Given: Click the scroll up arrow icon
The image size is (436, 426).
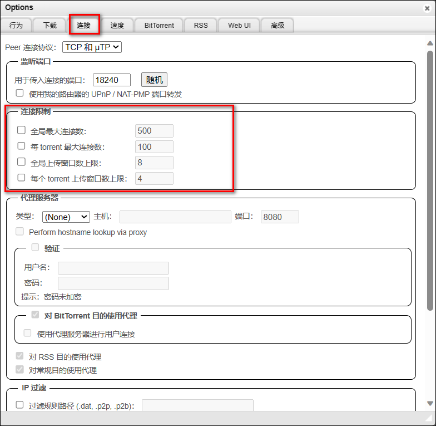Looking at the screenshot, I should coord(430,43).
